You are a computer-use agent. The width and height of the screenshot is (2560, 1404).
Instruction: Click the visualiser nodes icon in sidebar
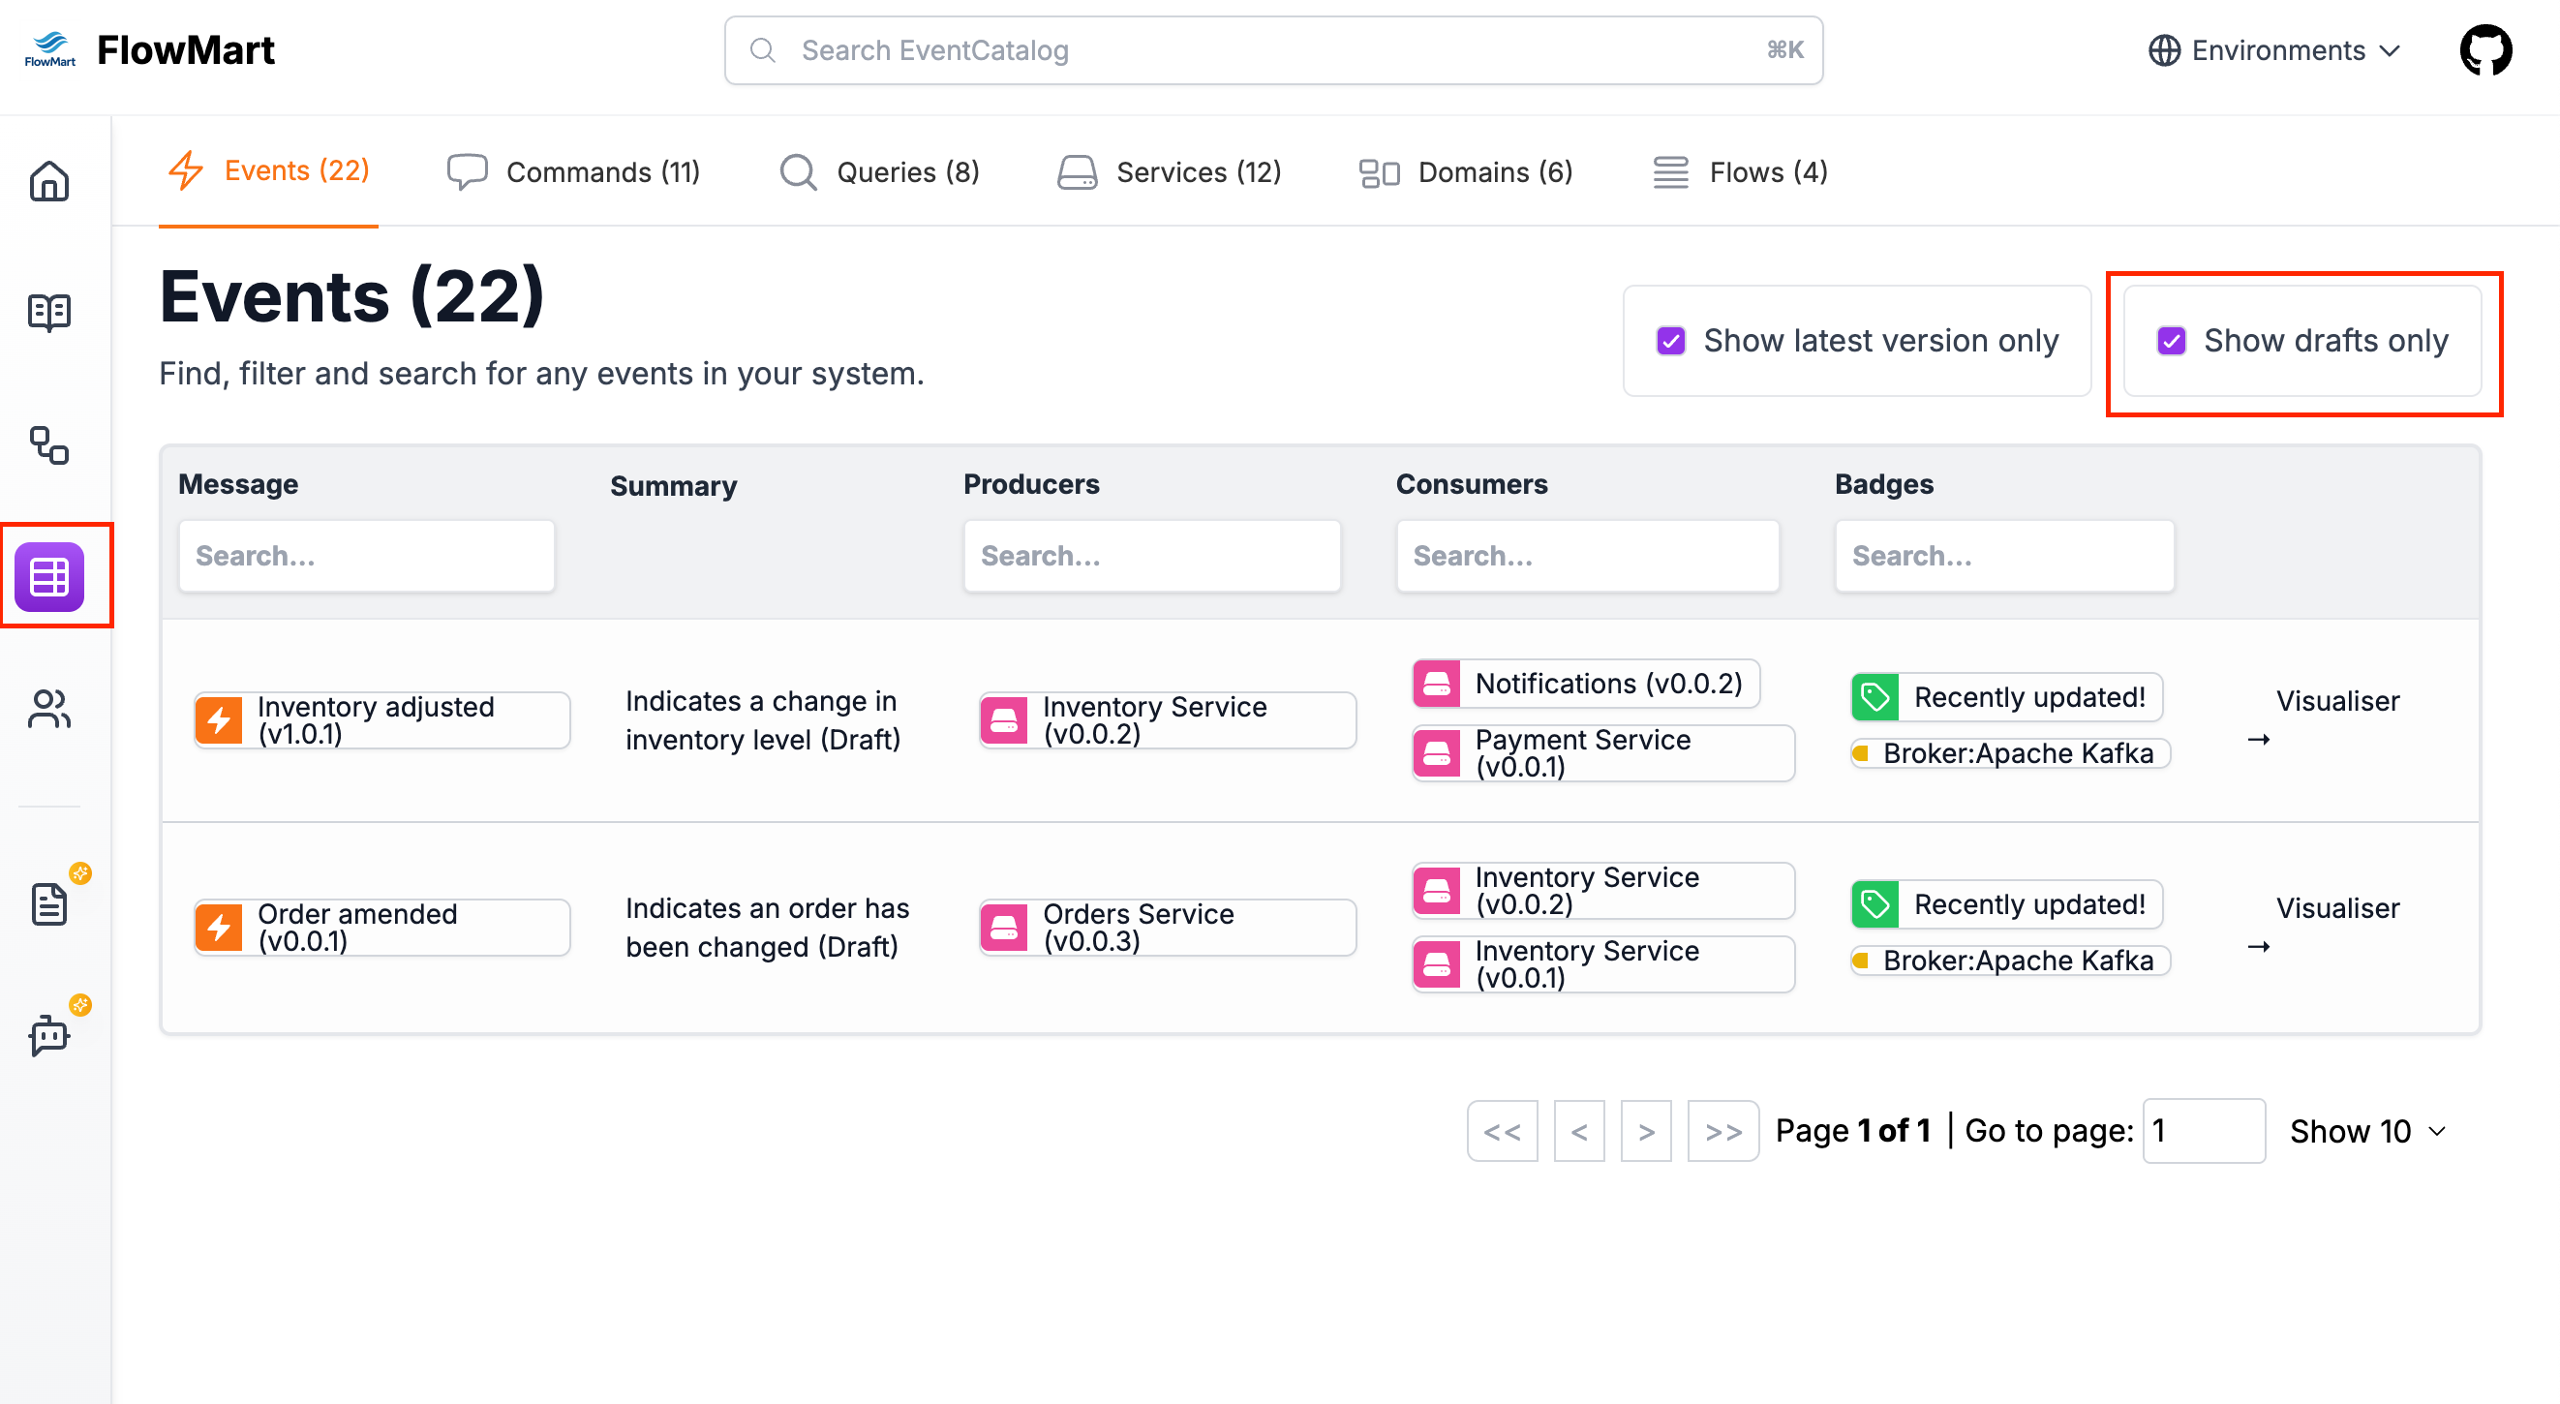(48, 445)
